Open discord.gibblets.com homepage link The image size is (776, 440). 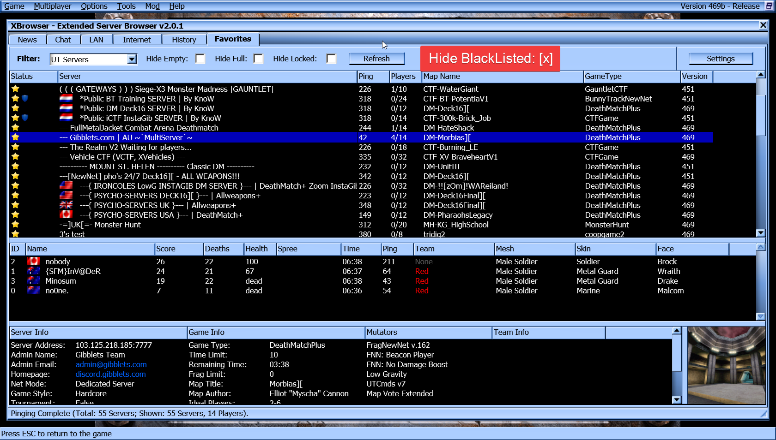(110, 374)
